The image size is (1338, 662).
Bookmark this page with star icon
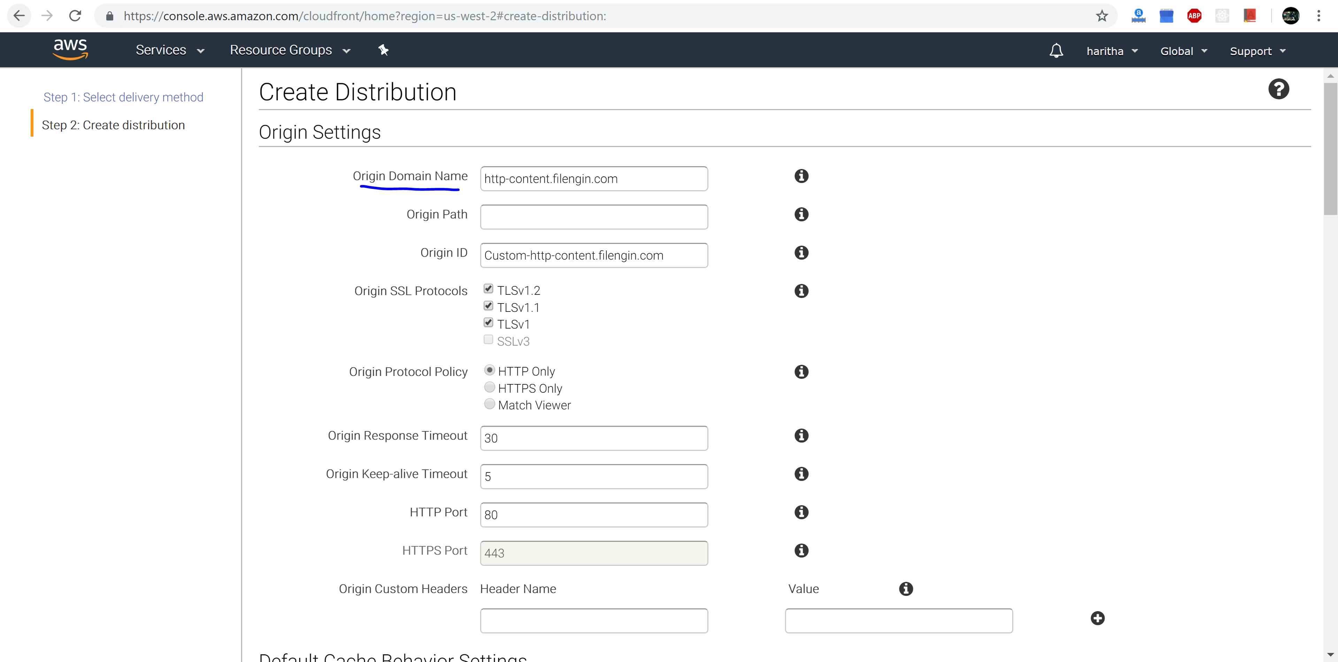coord(1102,16)
